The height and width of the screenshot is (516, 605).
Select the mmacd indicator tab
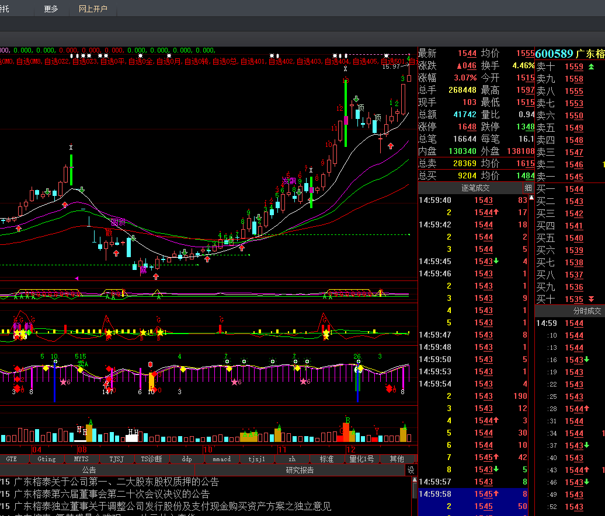coord(222,459)
